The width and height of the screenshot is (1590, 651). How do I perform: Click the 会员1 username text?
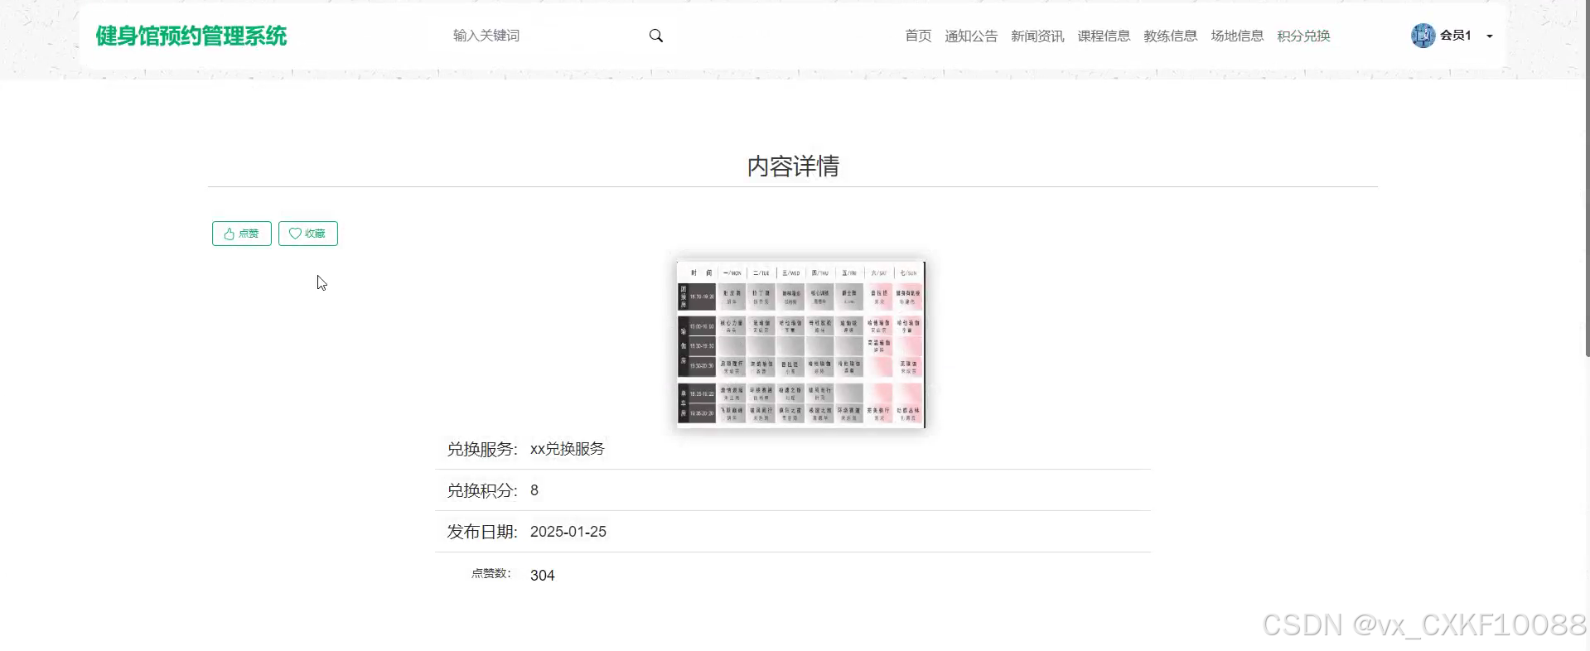click(1456, 36)
